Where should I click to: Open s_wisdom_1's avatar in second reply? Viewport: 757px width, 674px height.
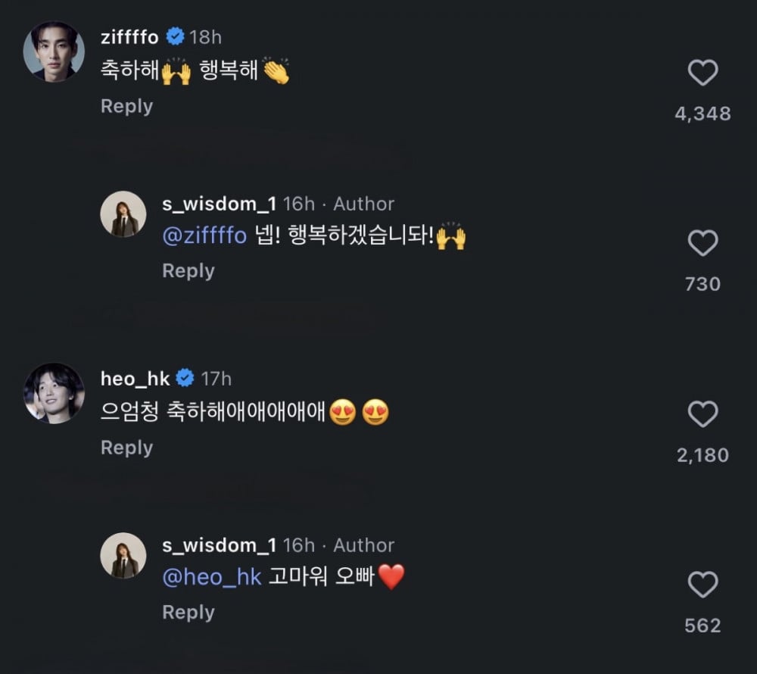(123, 555)
